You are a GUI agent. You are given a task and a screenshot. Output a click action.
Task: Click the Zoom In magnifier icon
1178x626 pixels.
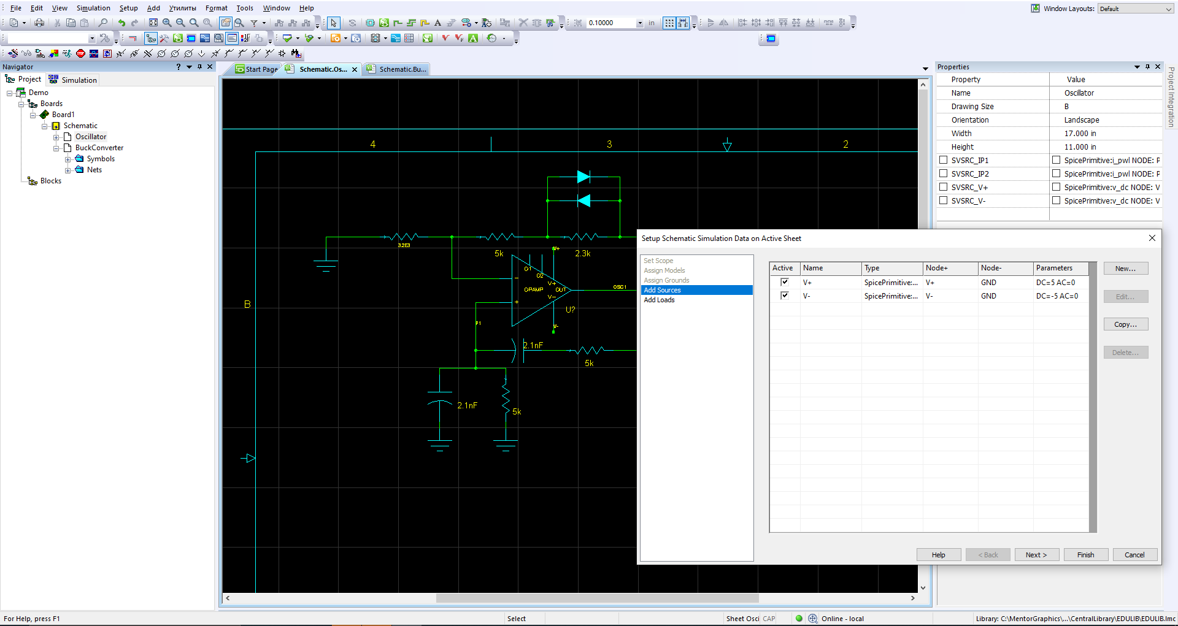167,23
